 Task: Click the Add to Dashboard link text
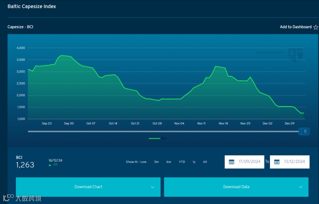point(296,27)
